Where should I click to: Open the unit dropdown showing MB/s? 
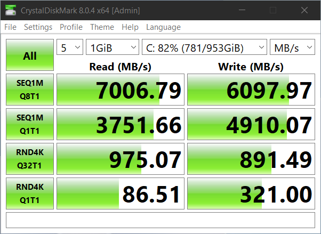point(292,47)
